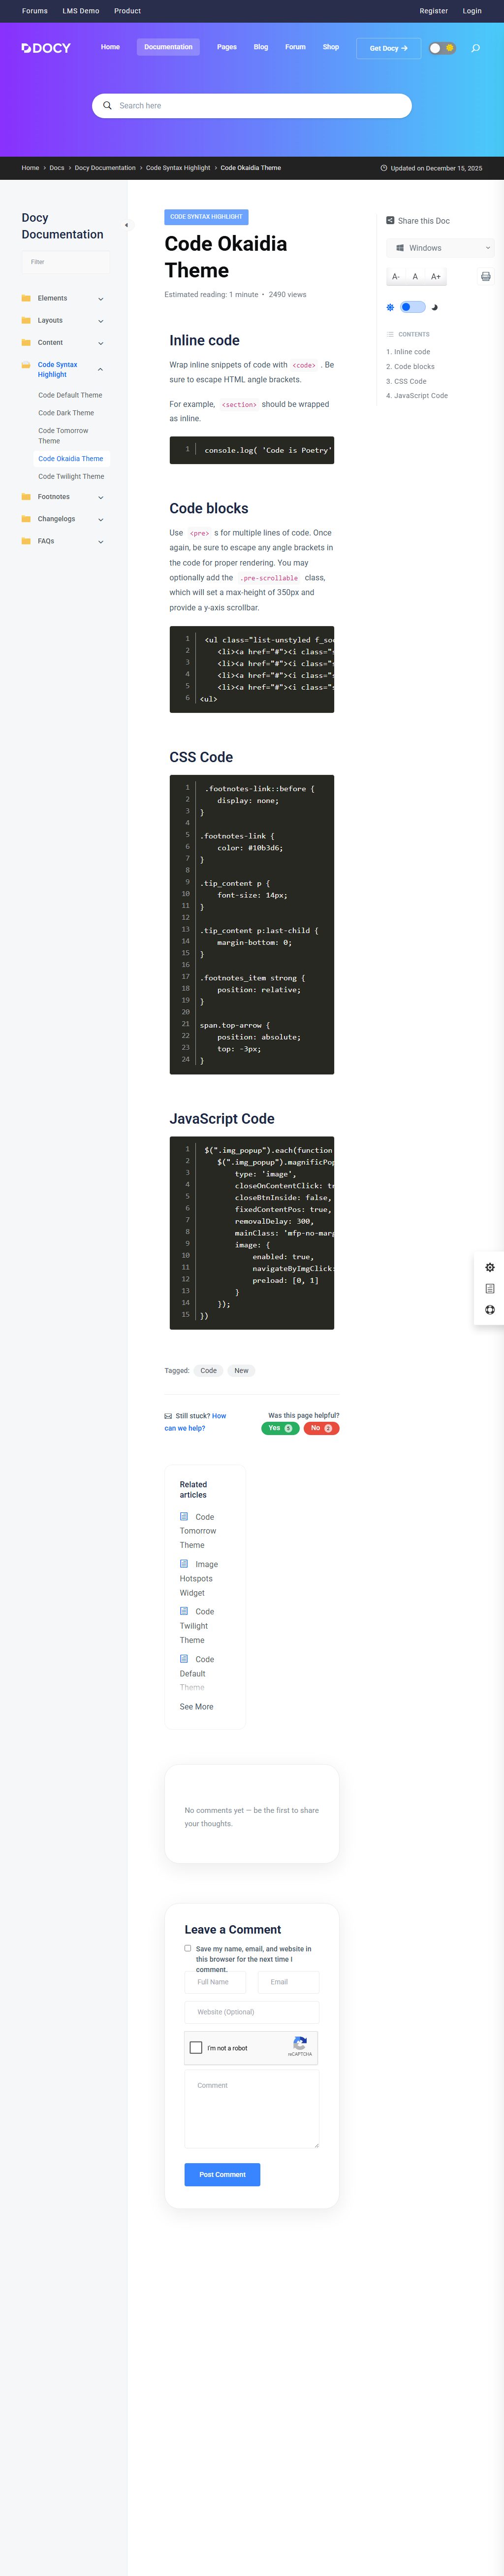The height and width of the screenshot is (2576, 504).
Task: Click the Docy logo
Action: tap(46, 47)
